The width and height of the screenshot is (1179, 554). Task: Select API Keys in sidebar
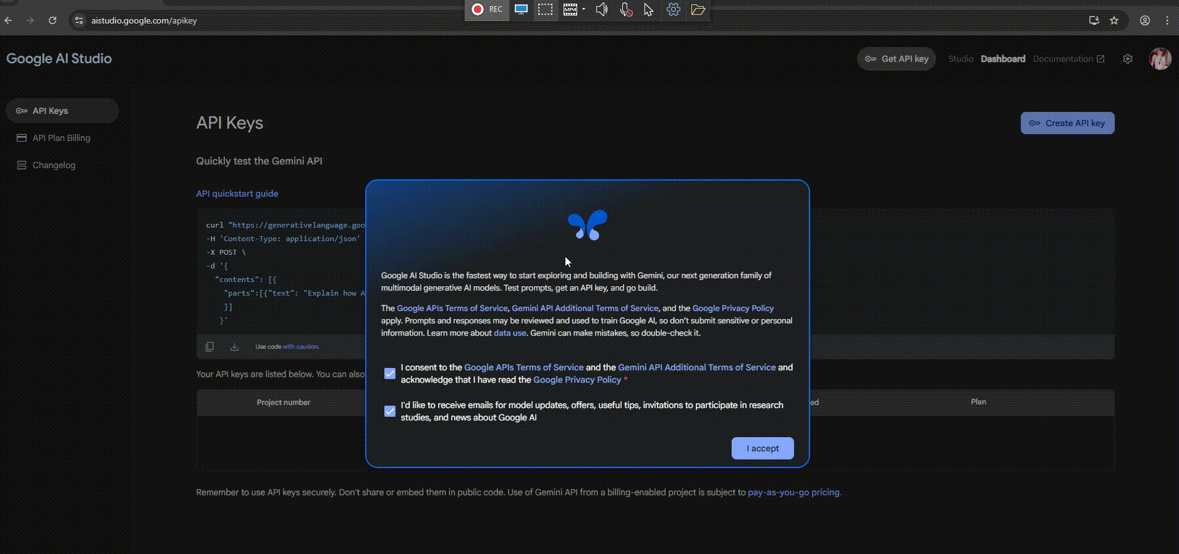coord(62,111)
